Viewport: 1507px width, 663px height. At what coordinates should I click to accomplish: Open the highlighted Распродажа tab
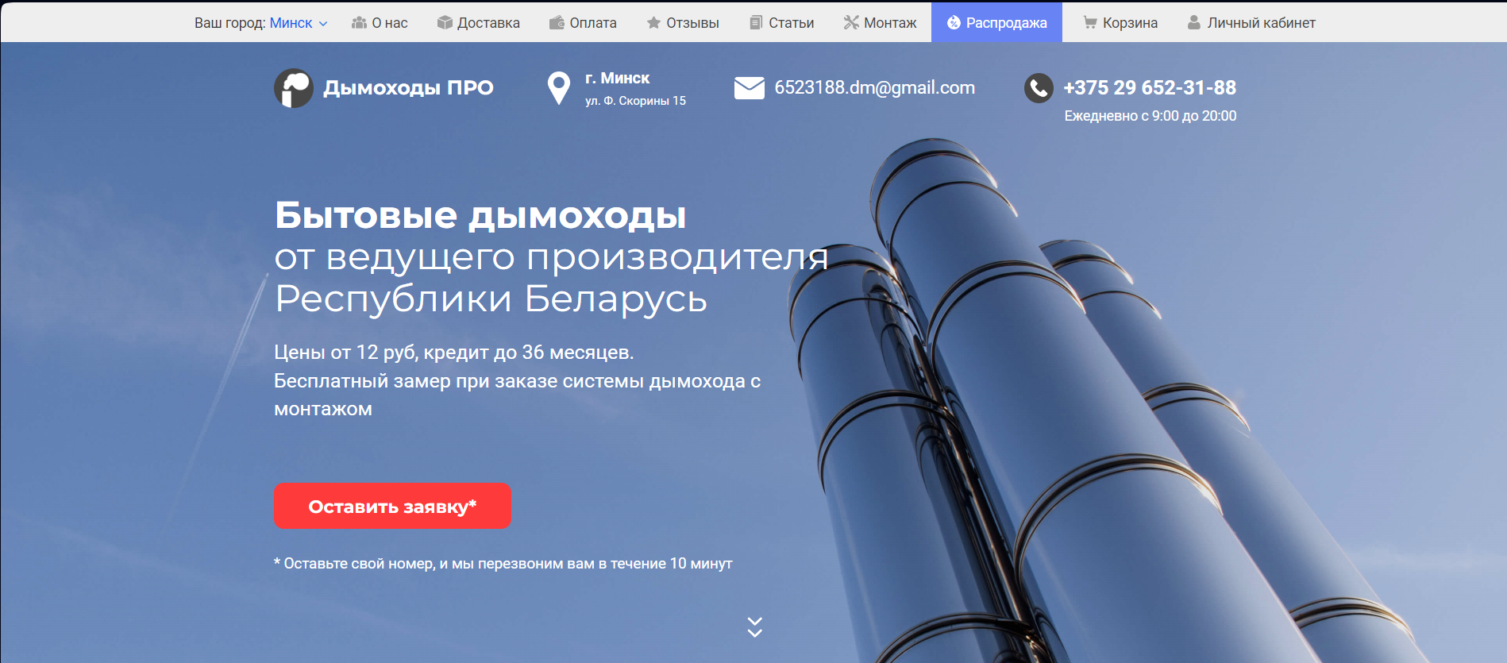point(996,22)
